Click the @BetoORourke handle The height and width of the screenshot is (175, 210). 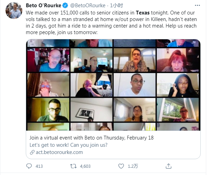(87, 6)
